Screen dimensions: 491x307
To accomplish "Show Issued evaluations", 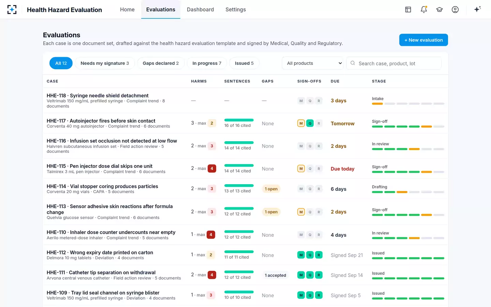I will 244,63.
